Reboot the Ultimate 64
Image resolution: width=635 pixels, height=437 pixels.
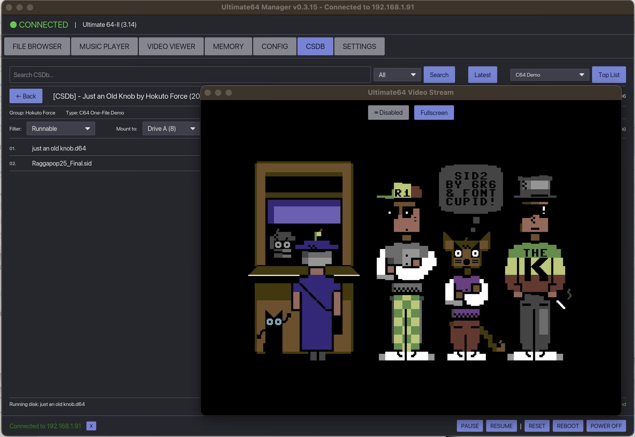(x=568, y=426)
